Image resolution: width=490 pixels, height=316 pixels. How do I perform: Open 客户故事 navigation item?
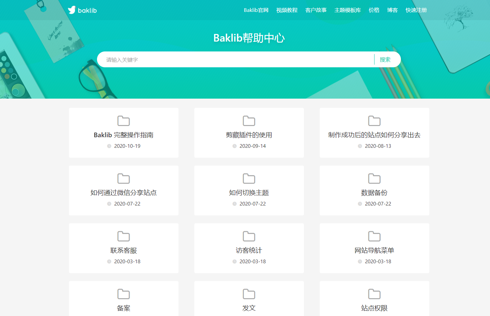coord(316,10)
